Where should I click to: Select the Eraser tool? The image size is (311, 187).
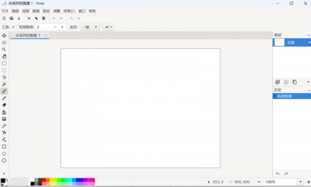click(x=4, y=105)
